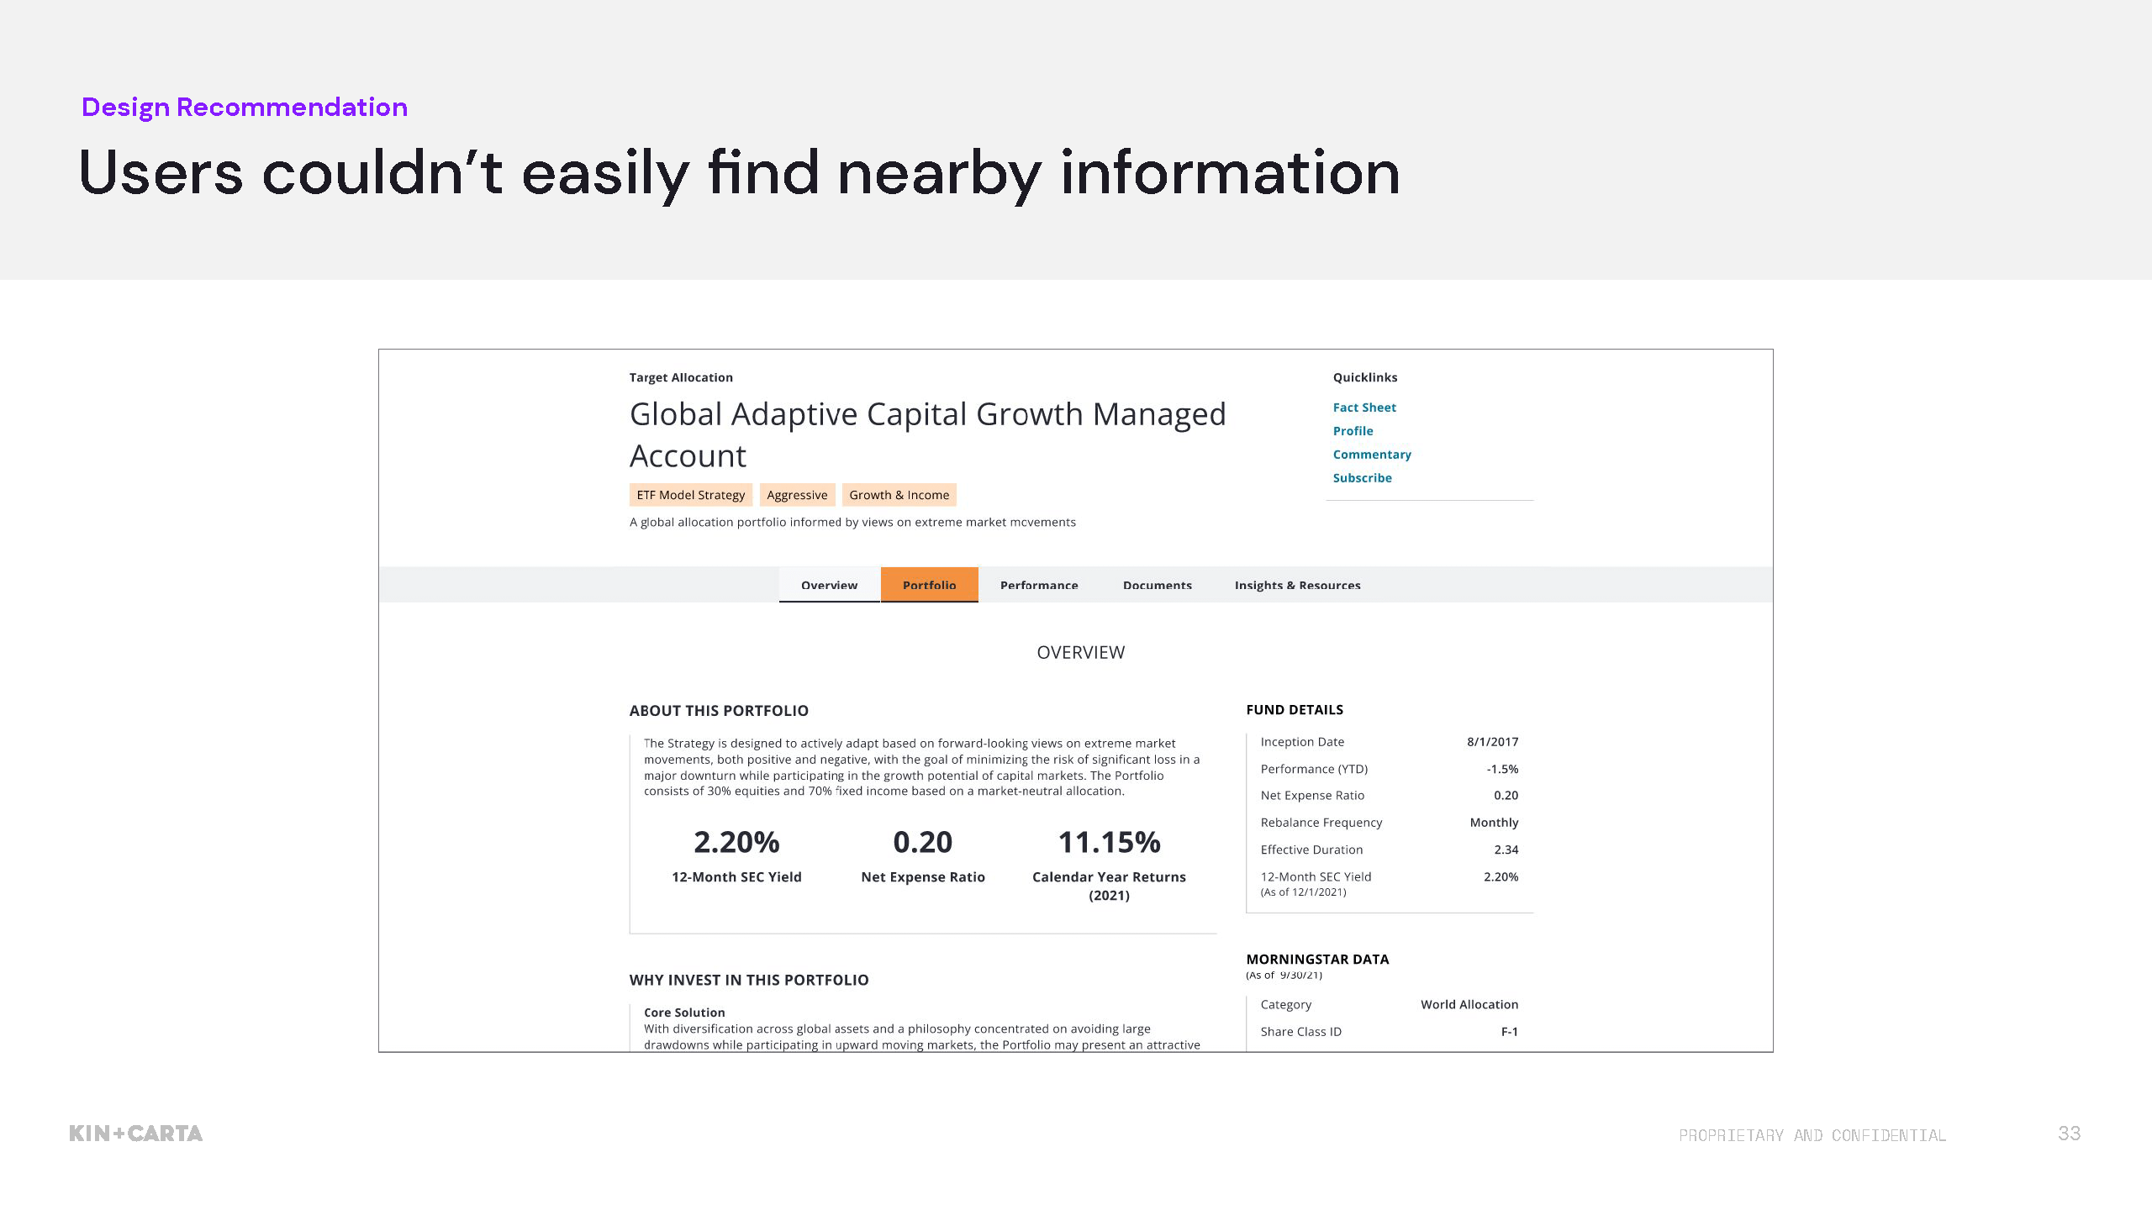Click the Profile quicklink

point(1353,431)
